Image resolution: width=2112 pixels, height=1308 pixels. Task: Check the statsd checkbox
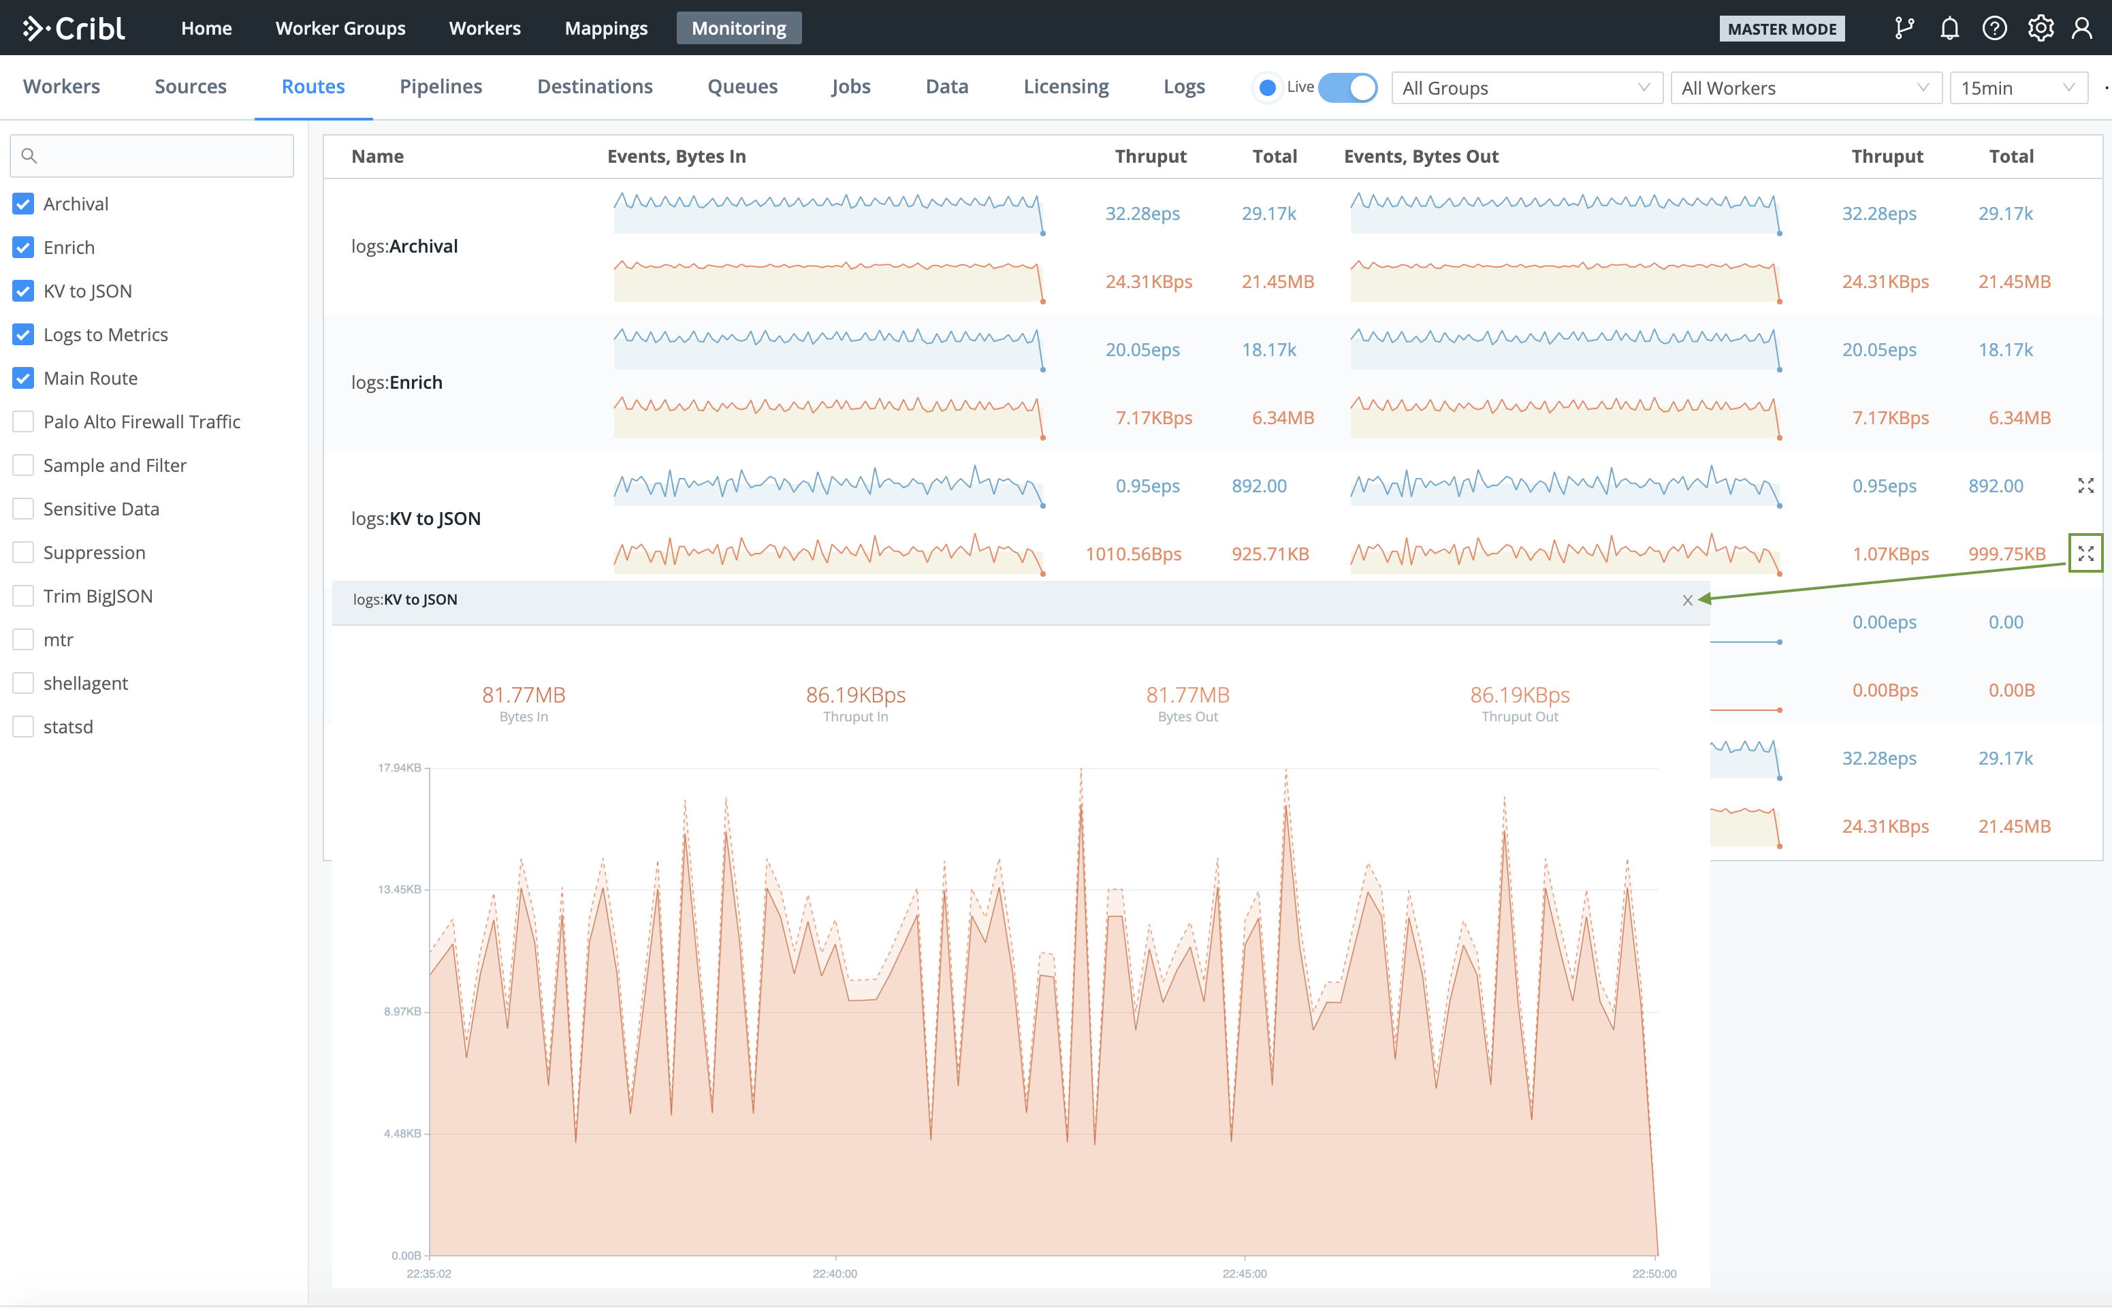[x=23, y=727]
